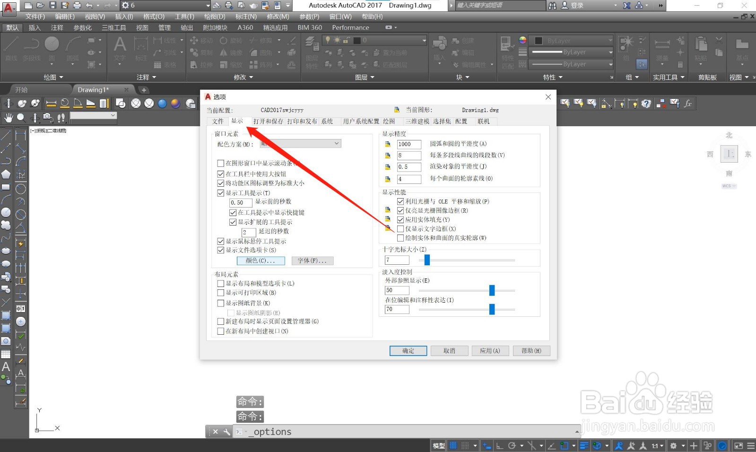Enable scroll bars in drawing window checkbox
Image resolution: width=756 pixels, height=452 pixels.
pyautogui.click(x=220, y=163)
